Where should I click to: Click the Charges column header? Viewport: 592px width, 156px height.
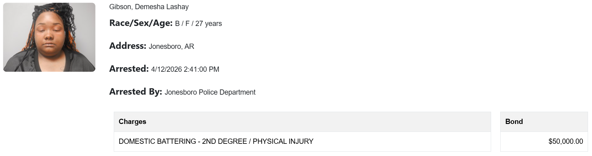tap(133, 122)
